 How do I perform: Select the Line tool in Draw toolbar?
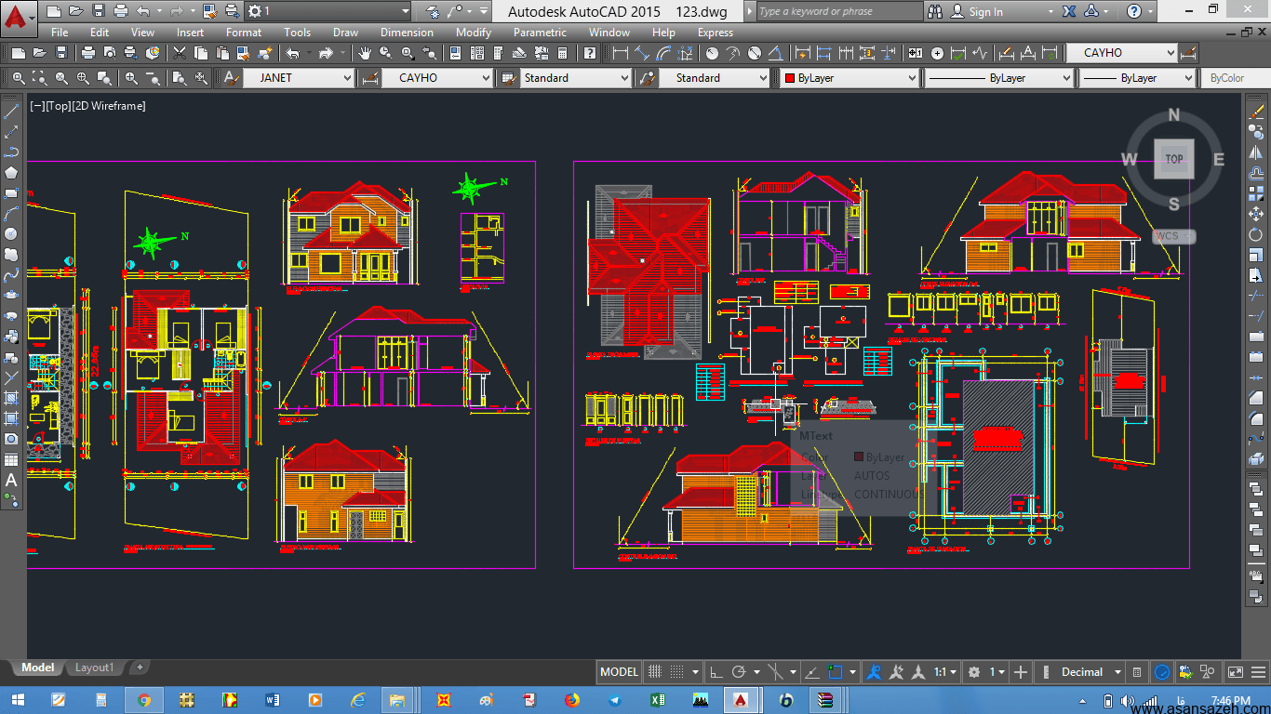click(x=11, y=112)
